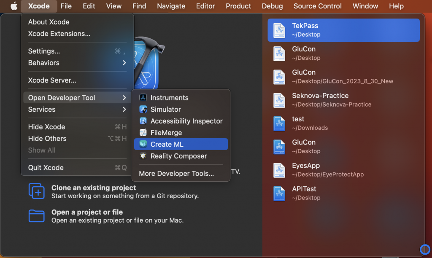Select Seknova-Practice recent project
Screen dimensions: 432x258
click(343, 100)
